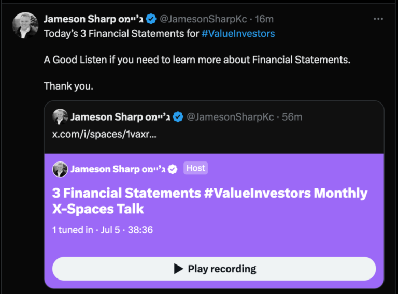Click the quoted tweet's small profile avatar

[x=60, y=117]
